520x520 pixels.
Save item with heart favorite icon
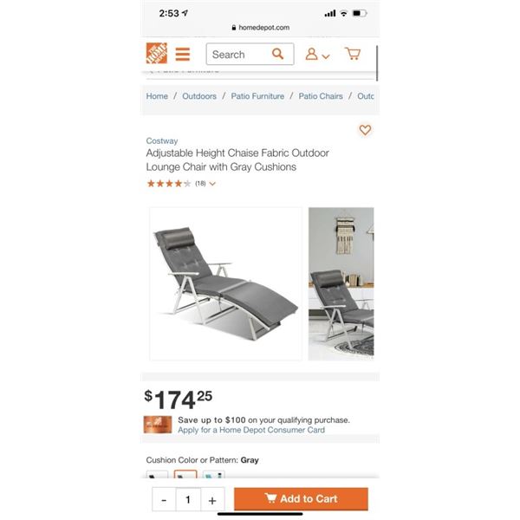[365, 130]
